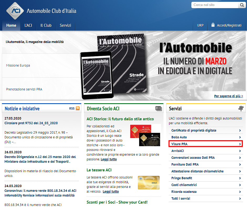Click the chevron on Fringe Benefit row

click(x=240, y=178)
